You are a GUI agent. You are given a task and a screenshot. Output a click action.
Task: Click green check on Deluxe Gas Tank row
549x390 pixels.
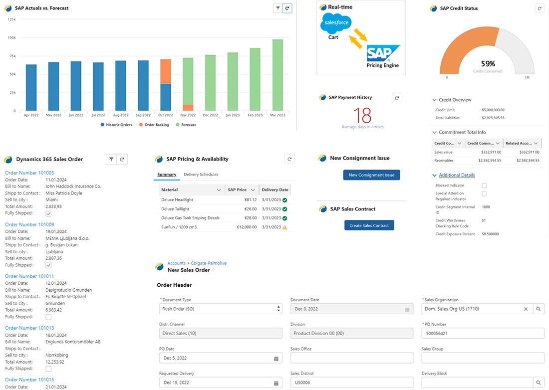click(284, 218)
